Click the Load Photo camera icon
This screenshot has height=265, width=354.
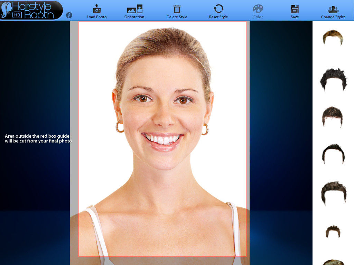click(x=97, y=9)
